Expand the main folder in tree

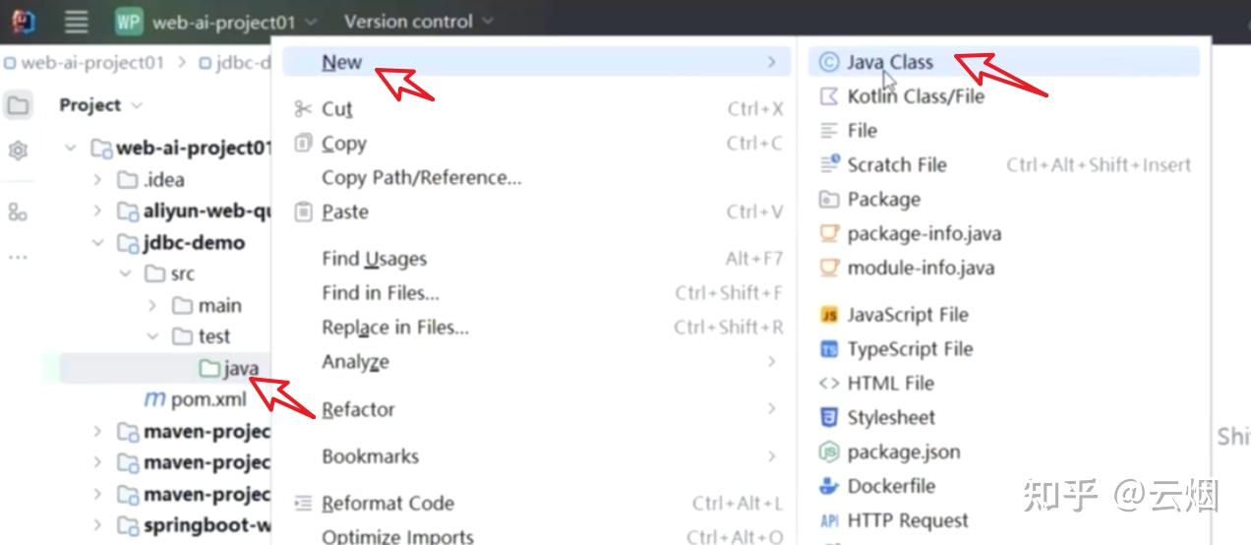point(153,306)
